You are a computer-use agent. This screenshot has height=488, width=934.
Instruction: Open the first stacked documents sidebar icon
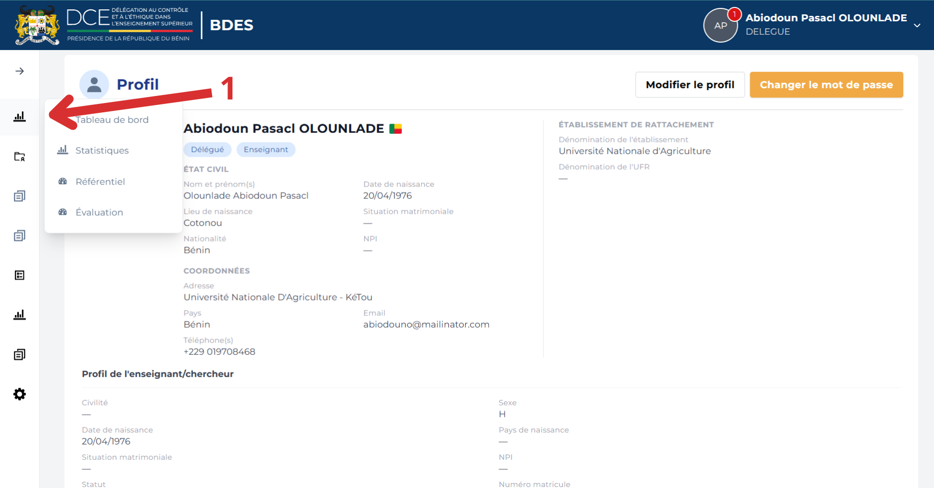pos(19,196)
